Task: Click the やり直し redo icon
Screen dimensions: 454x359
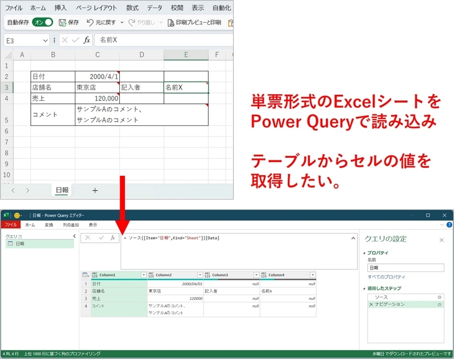Action: tap(132, 23)
